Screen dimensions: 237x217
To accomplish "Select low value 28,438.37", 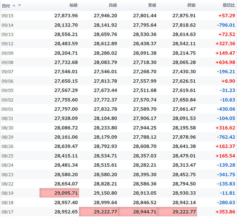I will coord(145,44).
